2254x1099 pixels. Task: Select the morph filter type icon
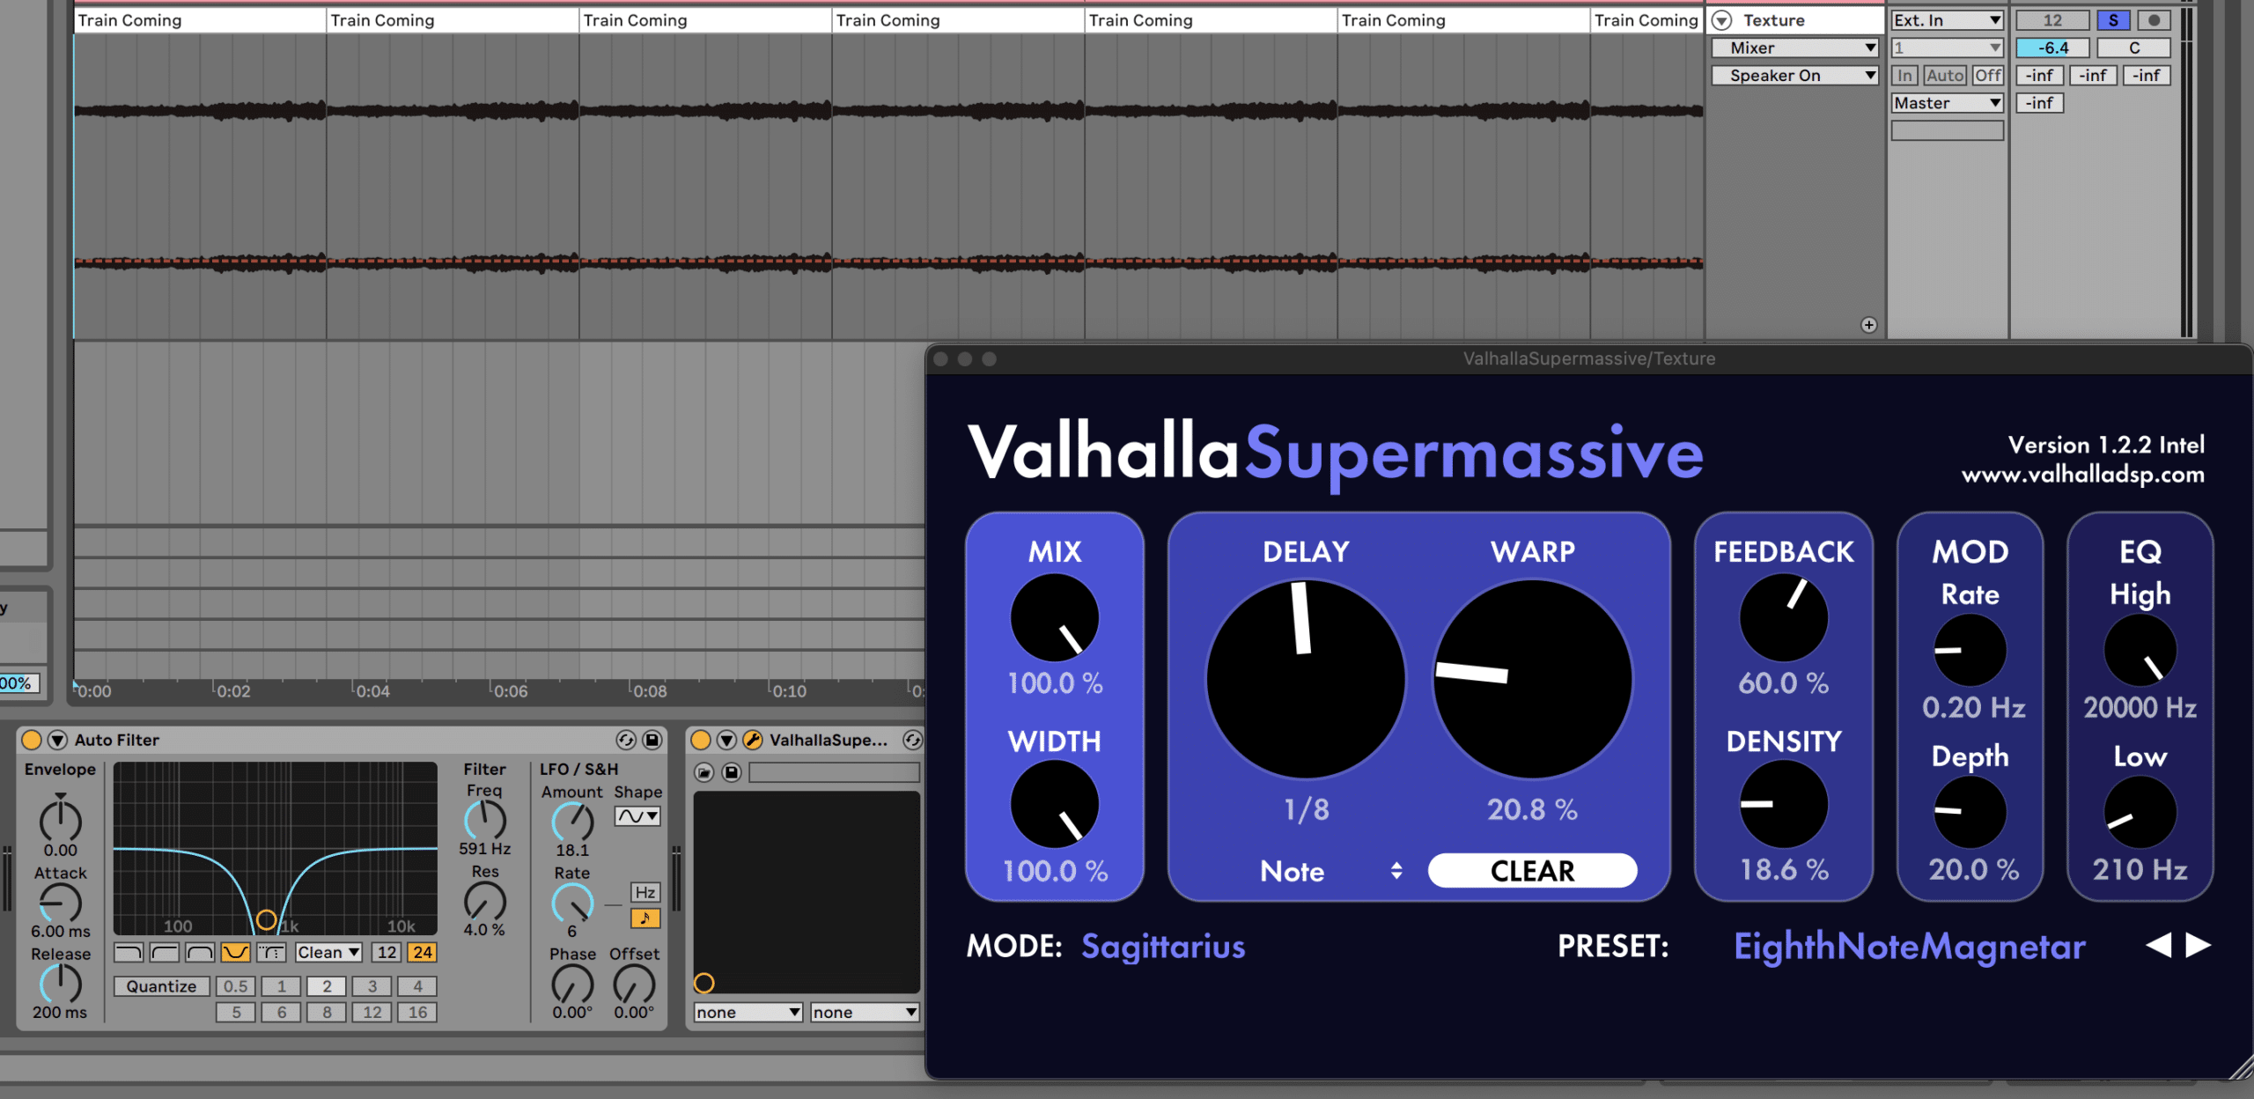[x=272, y=952]
